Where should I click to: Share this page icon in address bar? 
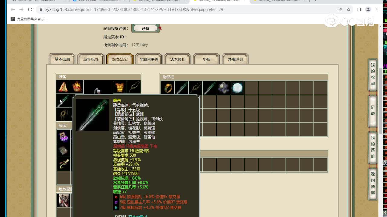[x=340, y=9]
